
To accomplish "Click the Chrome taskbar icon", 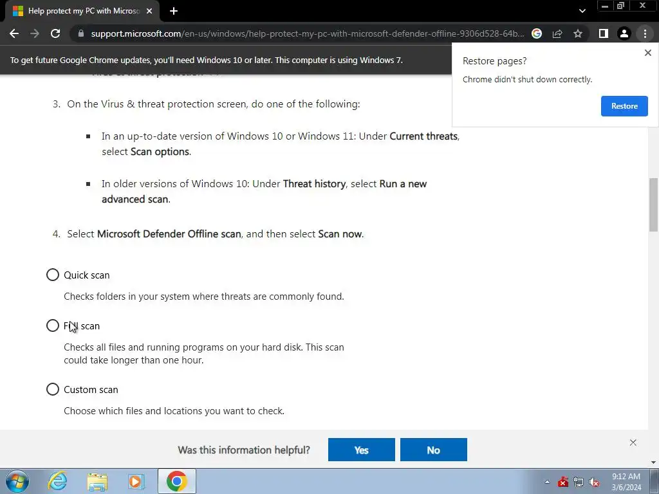I will 176,481.
